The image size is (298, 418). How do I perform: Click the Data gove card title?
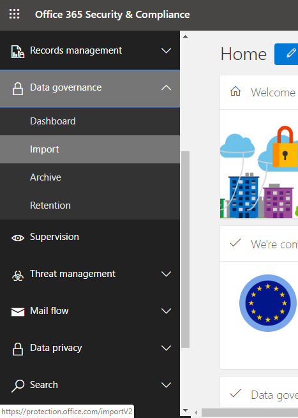tap(274, 395)
